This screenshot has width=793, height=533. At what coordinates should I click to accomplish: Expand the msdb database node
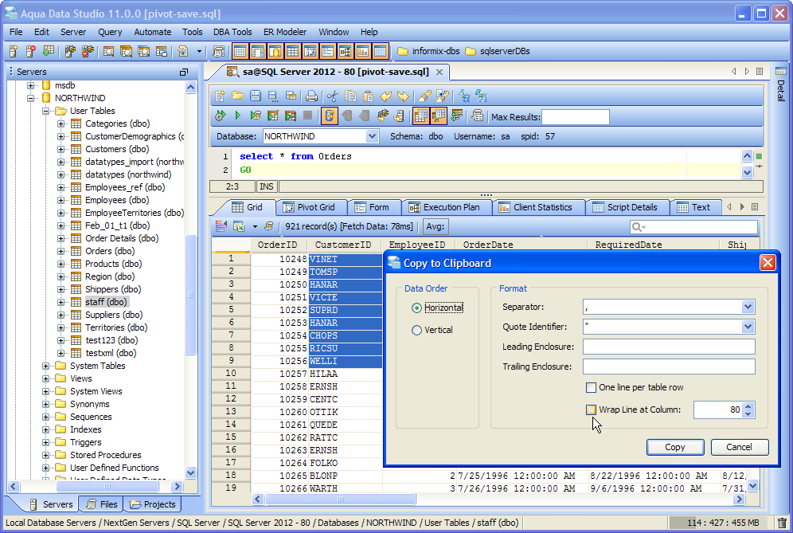click(31, 85)
